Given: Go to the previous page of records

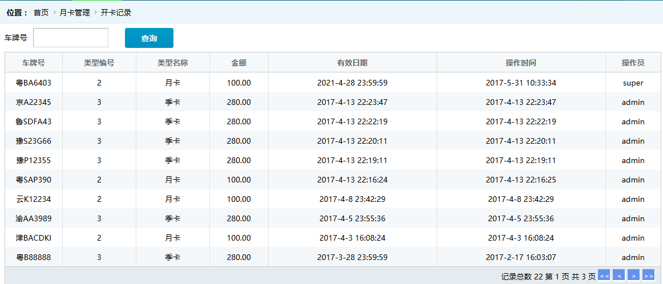Looking at the screenshot, I should click(619, 275).
